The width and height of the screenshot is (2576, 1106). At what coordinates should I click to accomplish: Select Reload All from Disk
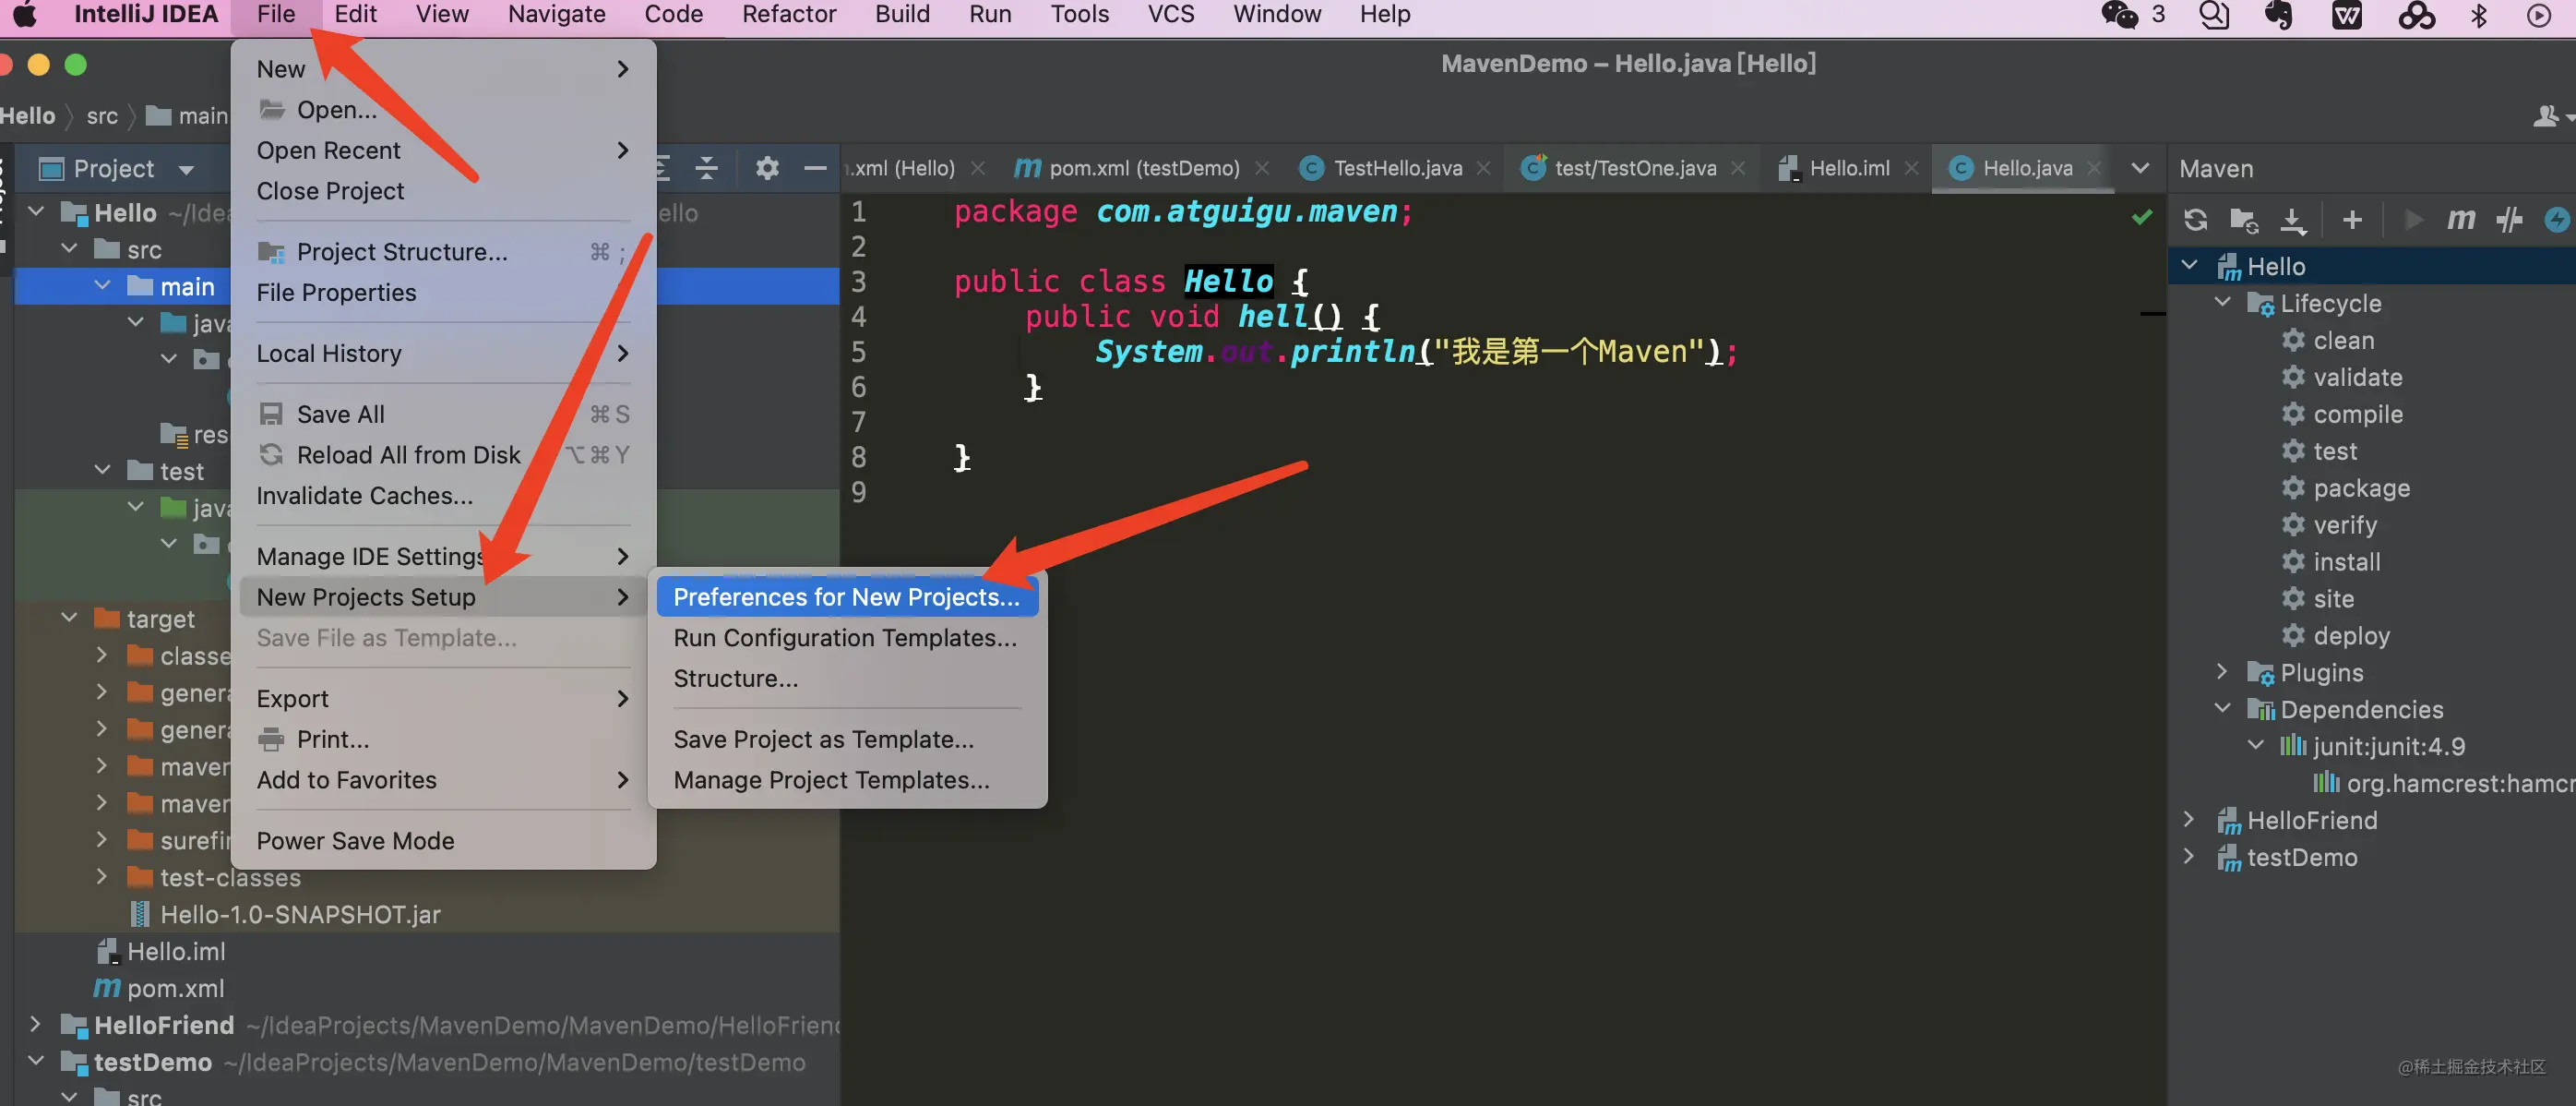[x=408, y=455]
